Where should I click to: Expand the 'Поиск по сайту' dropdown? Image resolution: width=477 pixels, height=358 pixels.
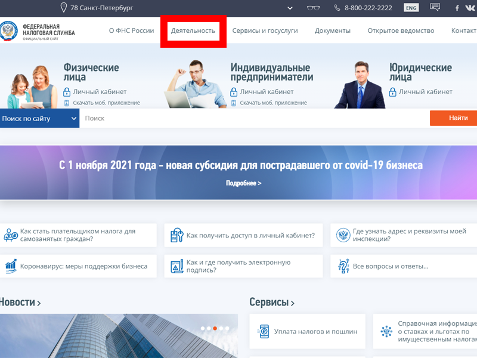[39, 118]
